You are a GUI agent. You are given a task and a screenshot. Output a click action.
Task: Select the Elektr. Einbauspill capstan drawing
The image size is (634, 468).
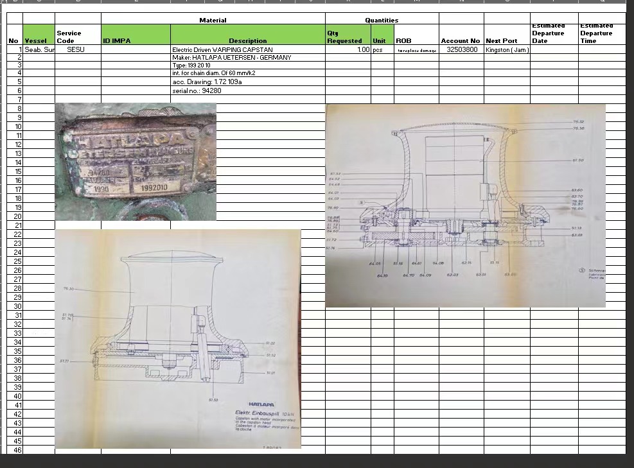[x=178, y=338]
